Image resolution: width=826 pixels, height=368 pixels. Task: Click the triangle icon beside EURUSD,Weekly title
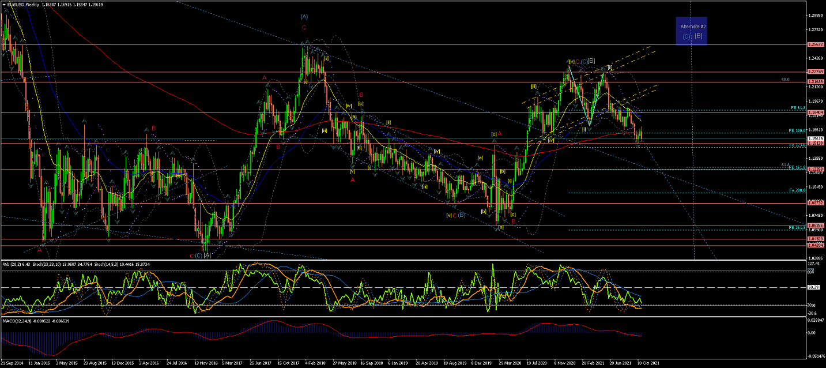(4, 4)
